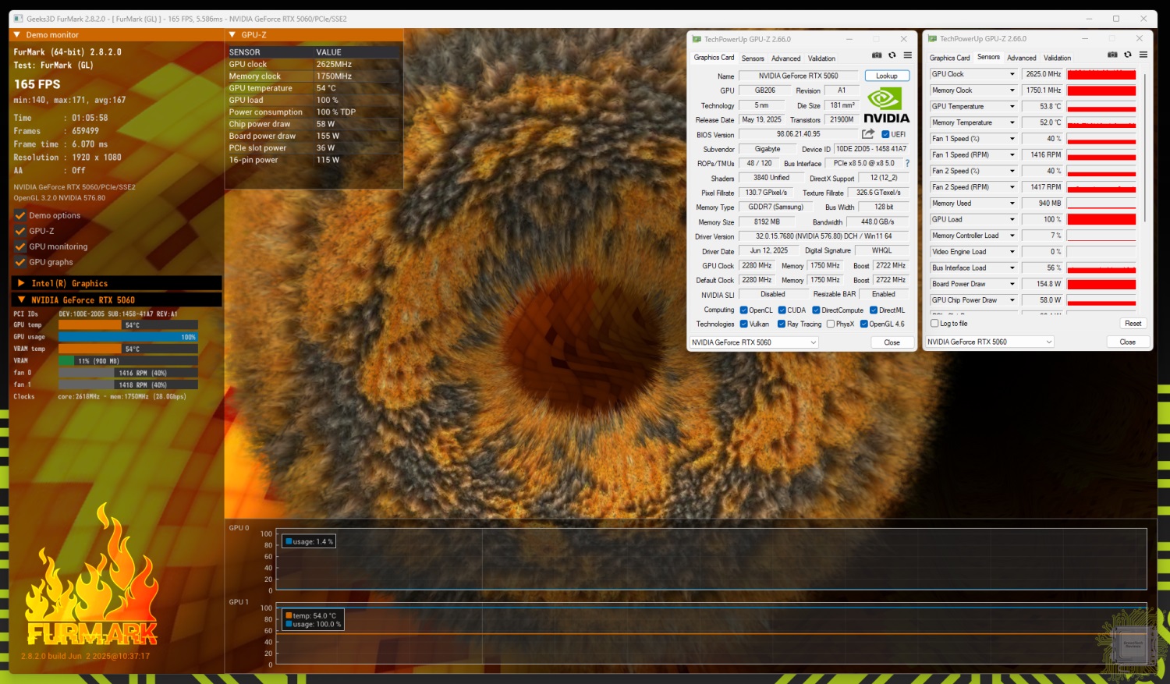Image resolution: width=1170 pixels, height=684 pixels.
Task: Toggle the CUDA checkbox
Action: click(782, 310)
